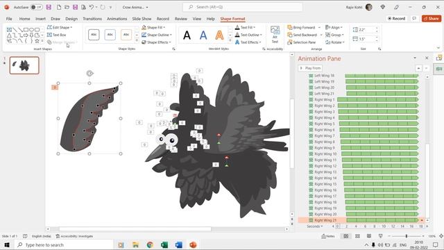Click Send Backward
Image resolution: width=444 pixels, height=250 pixels.
click(x=302, y=35)
